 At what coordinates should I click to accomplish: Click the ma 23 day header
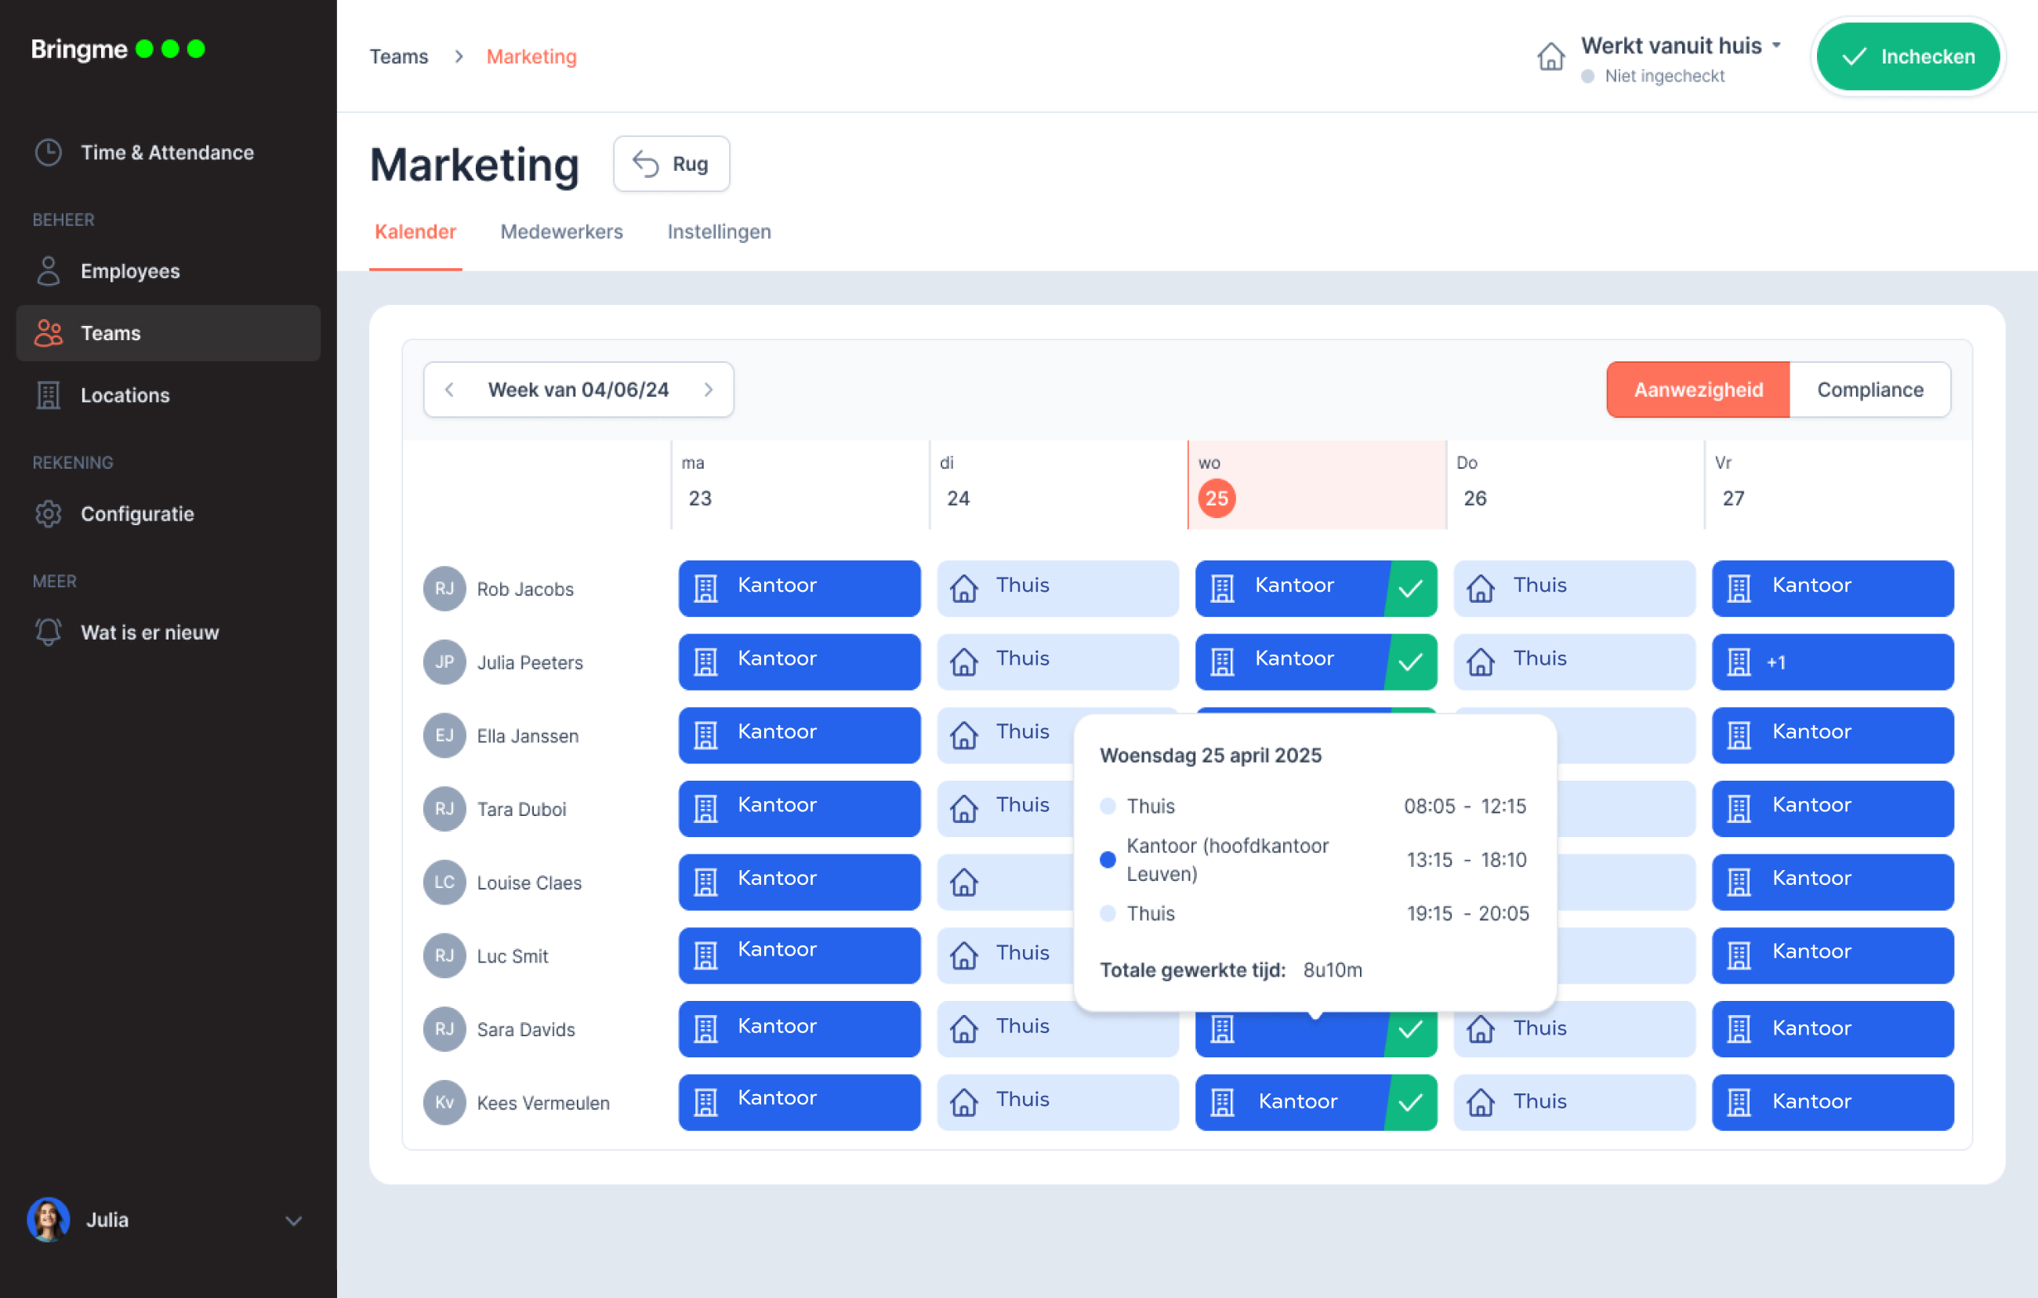point(800,485)
